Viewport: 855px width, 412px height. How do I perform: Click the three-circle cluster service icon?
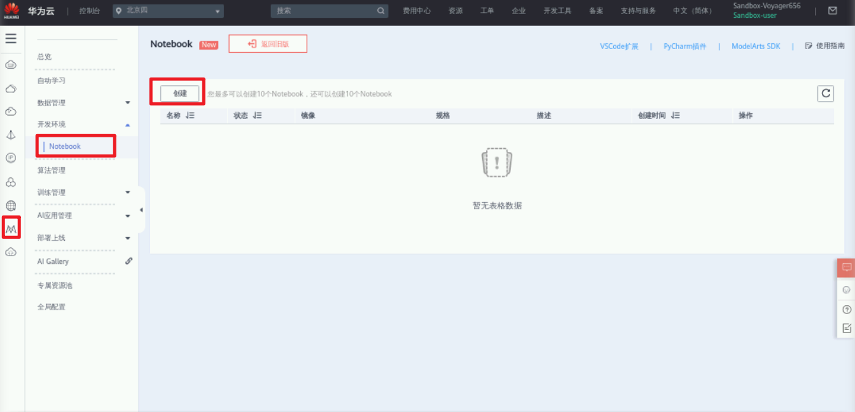(11, 182)
